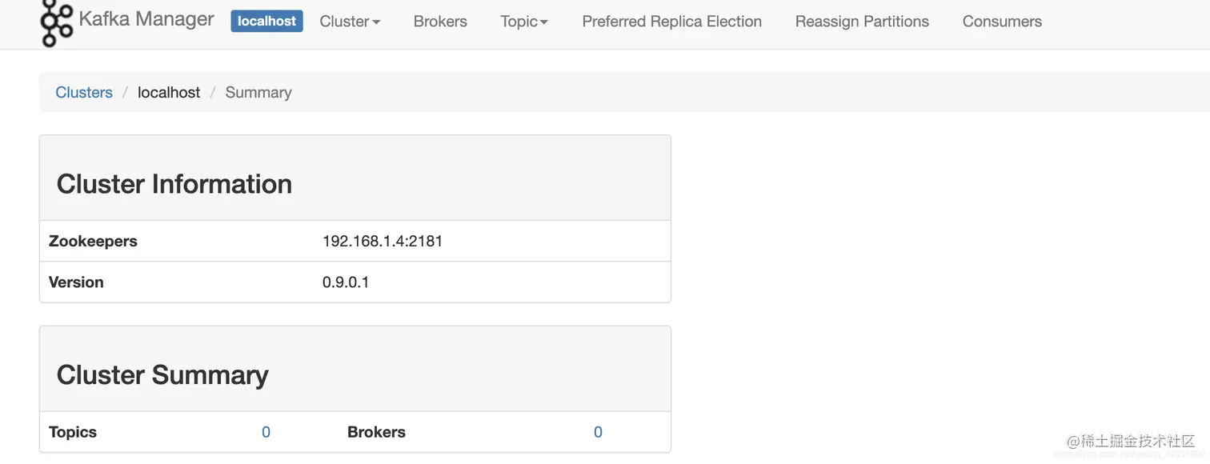Click the Kafka Manager brand title text

point(146,19)
